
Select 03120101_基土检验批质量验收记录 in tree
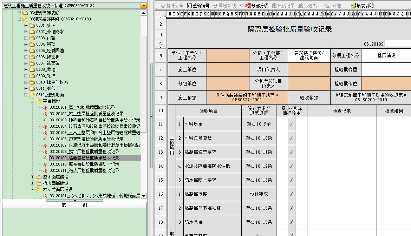(x=82, y=107)
